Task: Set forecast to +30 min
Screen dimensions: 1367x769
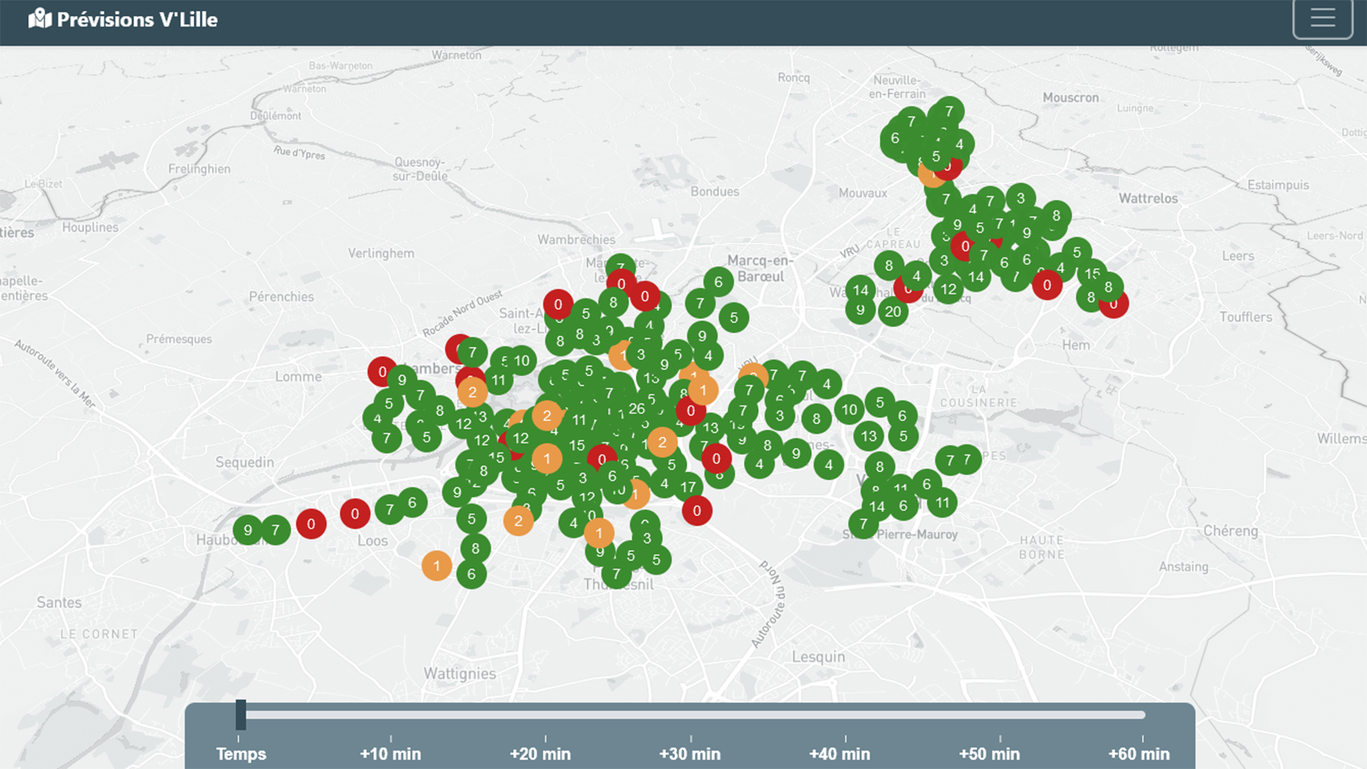Action: 689,753
